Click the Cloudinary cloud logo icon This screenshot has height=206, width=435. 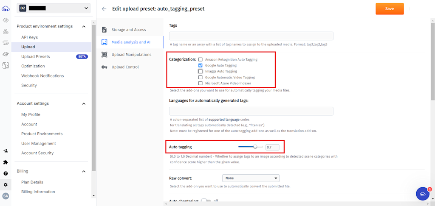(x=6, y=9)
